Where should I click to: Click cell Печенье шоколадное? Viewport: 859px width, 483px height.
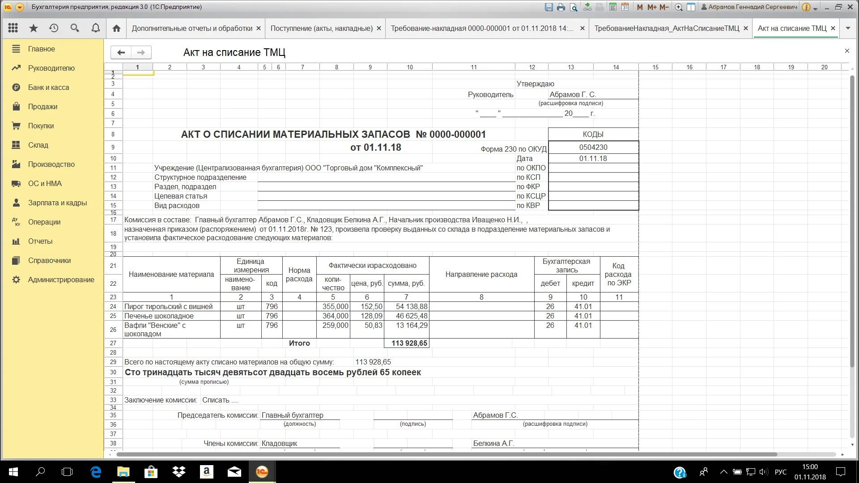click(171, 316)
